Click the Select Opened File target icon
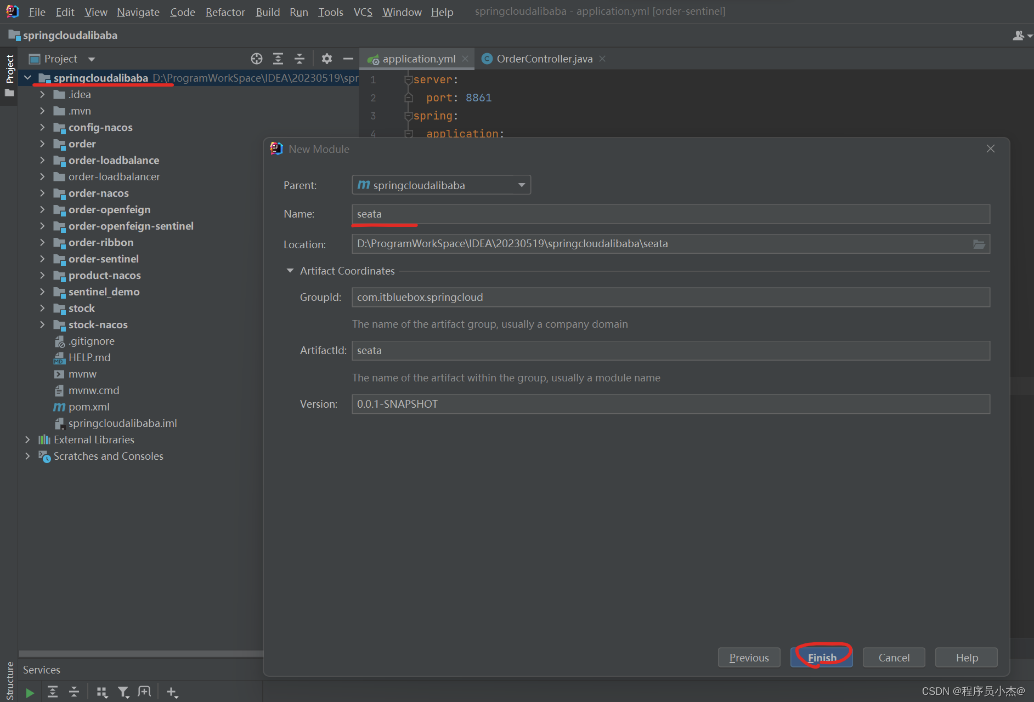 click(x=256, y=59)
